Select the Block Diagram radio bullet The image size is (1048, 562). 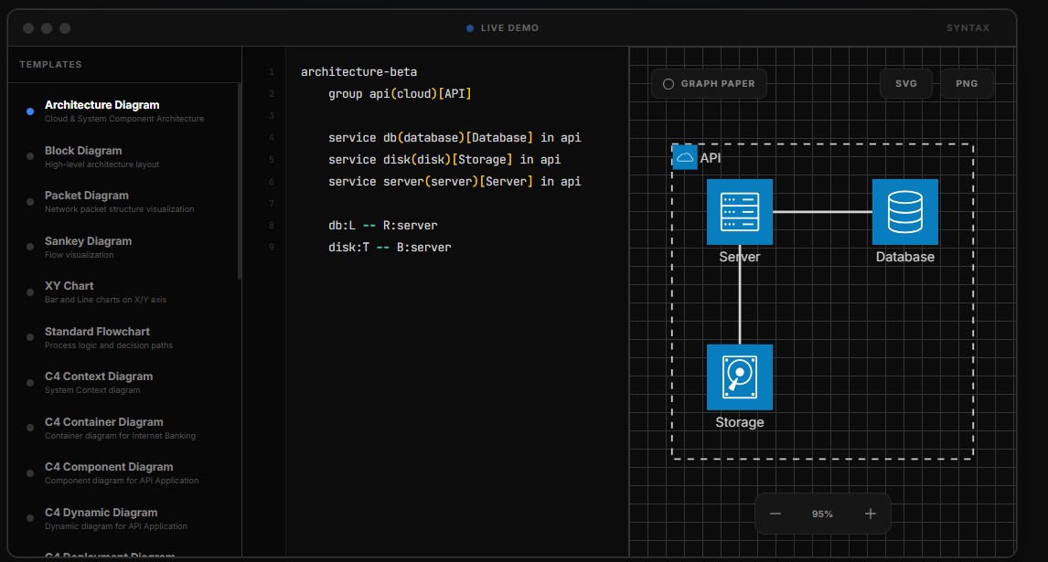(x=28, y=156)
